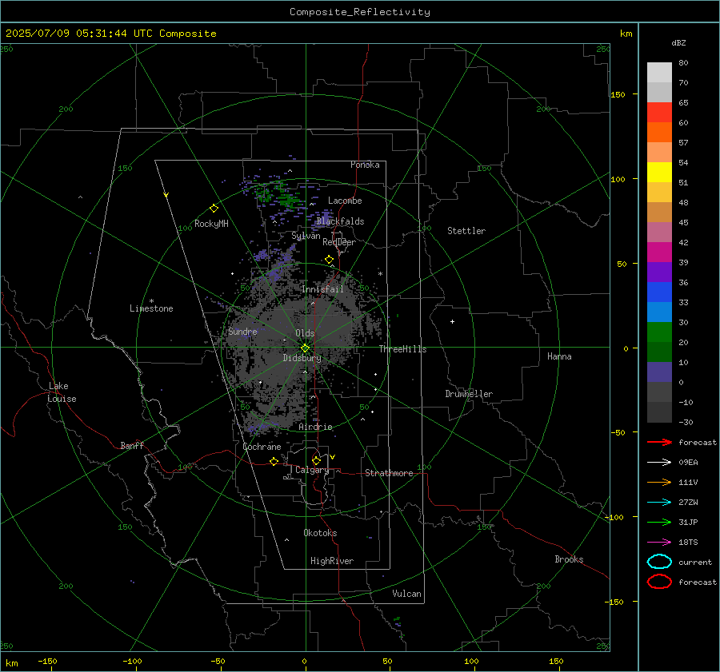Select slate purple swatch between 10 and 0 dBZ
The image size is (720, 672).
pyautogui.click(x=659, y=372)
